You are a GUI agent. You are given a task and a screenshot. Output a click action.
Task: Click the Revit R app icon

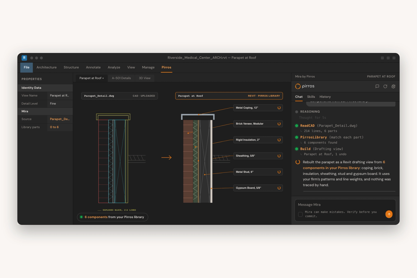tap(24, 58)
